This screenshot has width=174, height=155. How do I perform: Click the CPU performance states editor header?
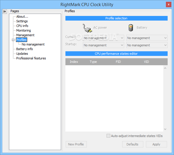point(116,54)
